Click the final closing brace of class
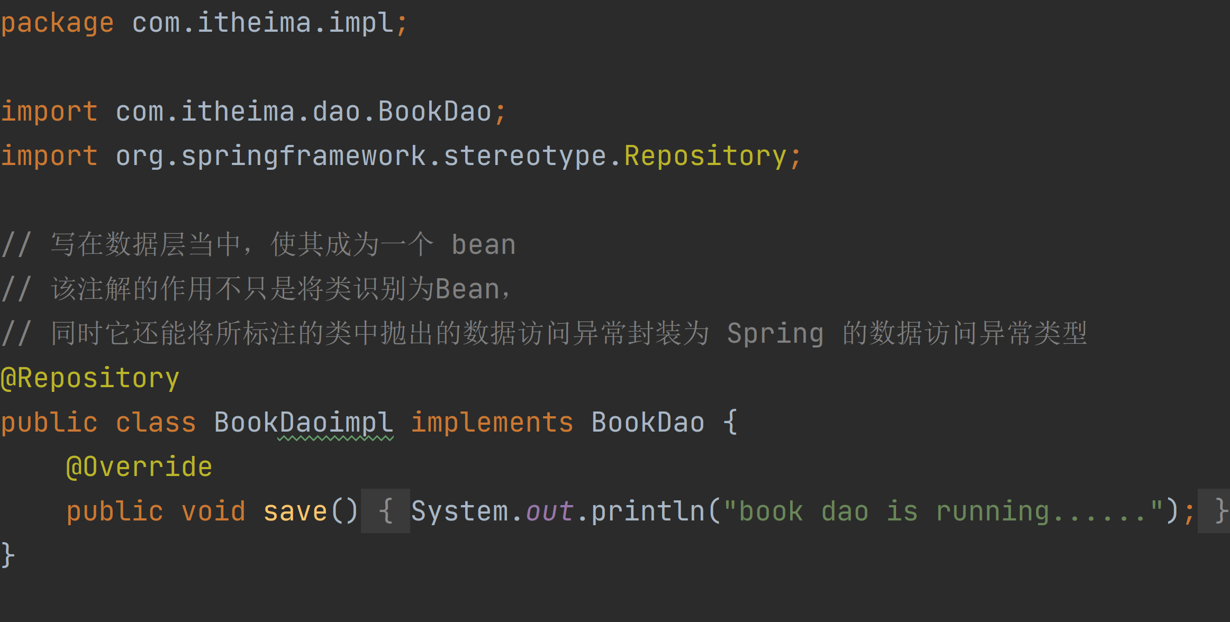 click(7, 555)
